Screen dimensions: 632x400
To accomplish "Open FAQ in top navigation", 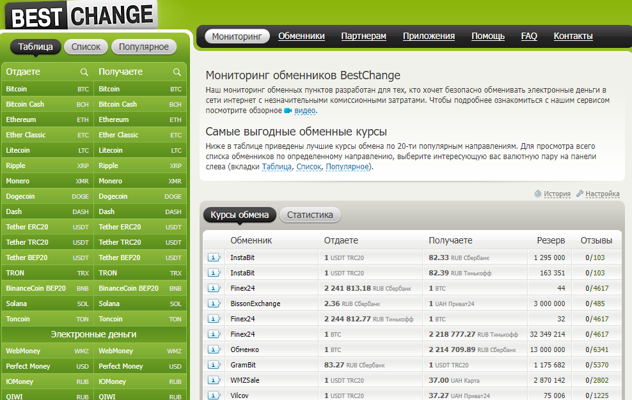I will point(529,36).
